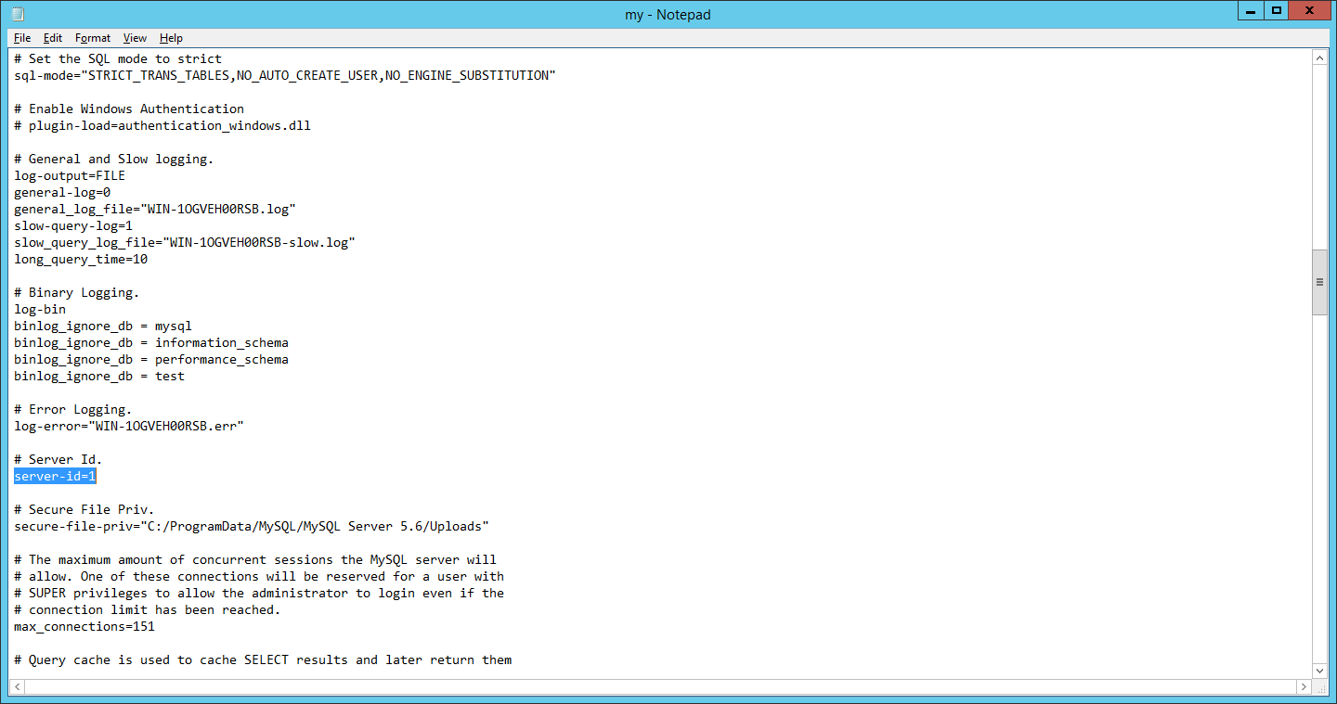Click the log-error line
Screen dimensions: 1337x704
[129, 426]
